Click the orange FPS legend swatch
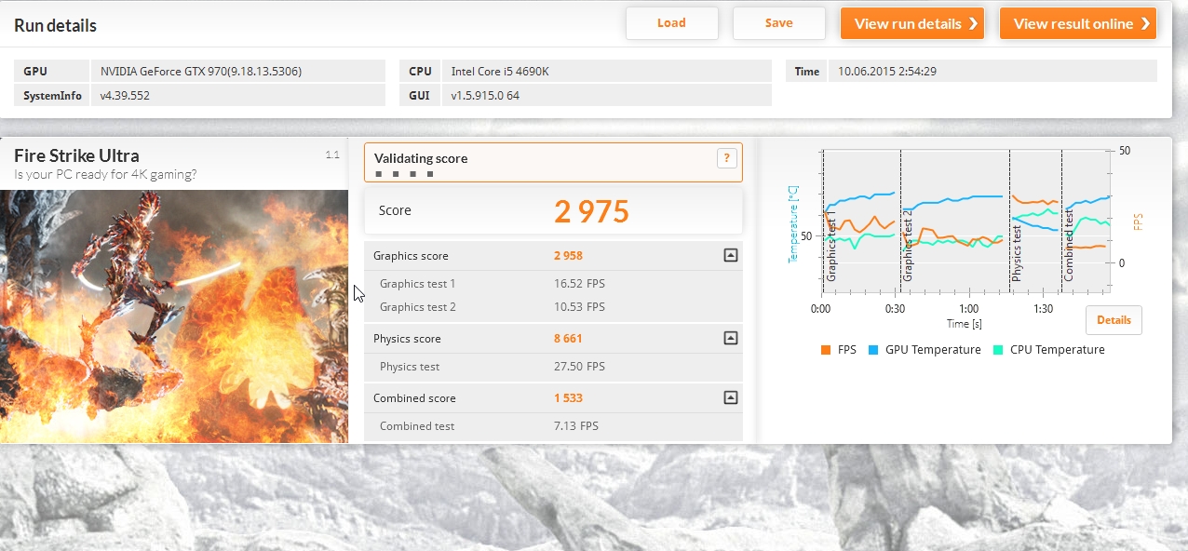The height and width of the screenshot is (551, 1188). coord(826,350)
